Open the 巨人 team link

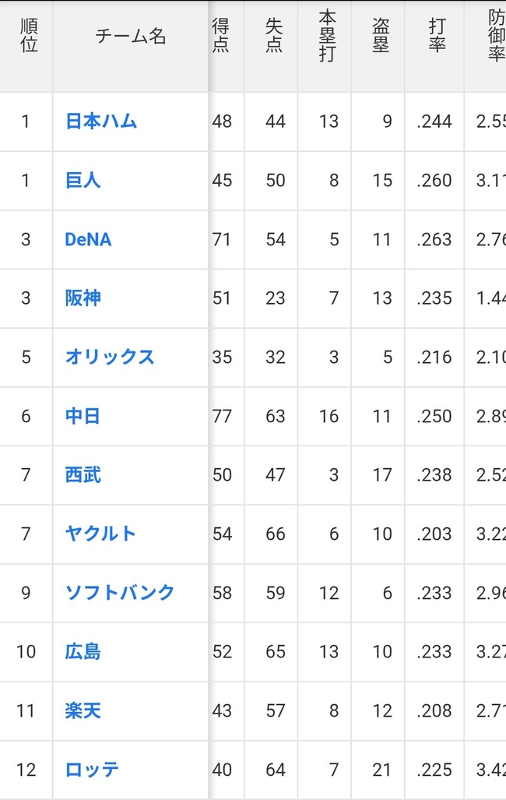tap(83, 181)
